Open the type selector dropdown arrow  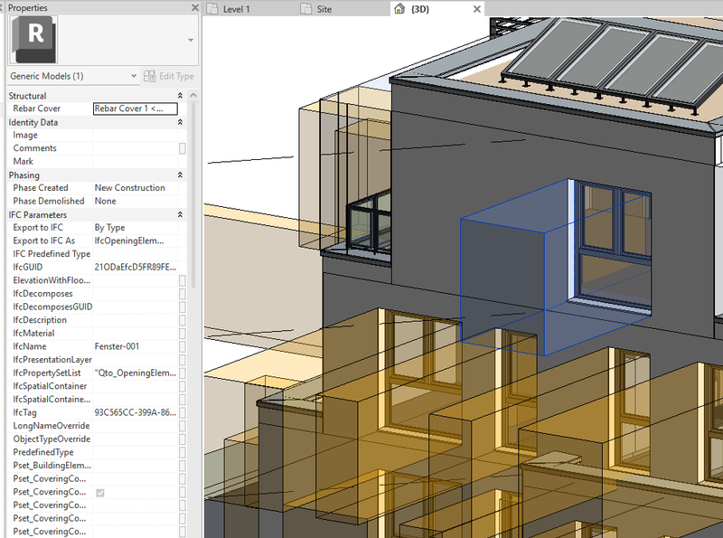[x=190, y=41]
